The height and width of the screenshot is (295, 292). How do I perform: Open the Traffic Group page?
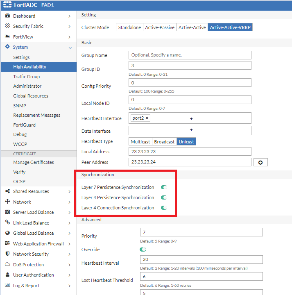click(x=26, y=77)
